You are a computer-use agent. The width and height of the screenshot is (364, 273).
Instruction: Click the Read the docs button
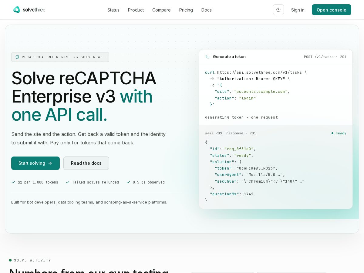86,163
